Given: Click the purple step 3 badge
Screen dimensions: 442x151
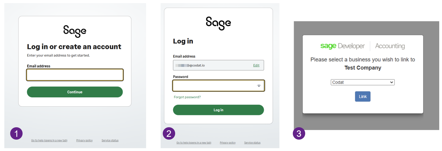Looking at the screenshot, I should (x=299, y=133).
